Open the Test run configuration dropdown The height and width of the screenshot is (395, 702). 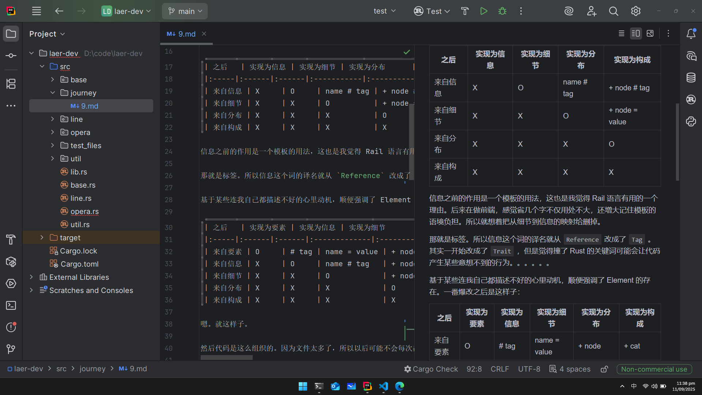432,11
